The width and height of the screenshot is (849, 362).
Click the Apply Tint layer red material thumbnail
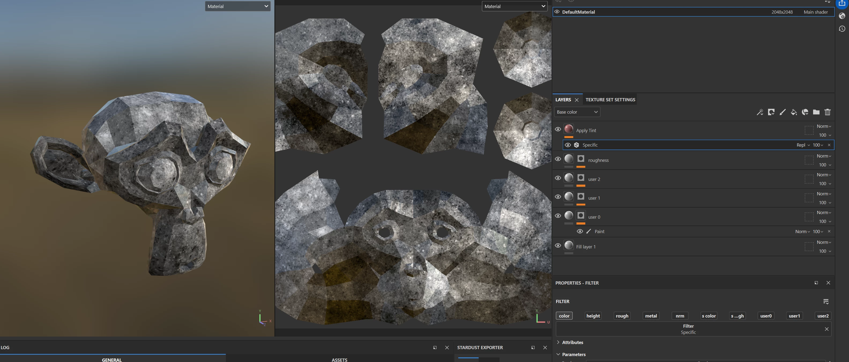pyautogui.click(x=568, y=128)
